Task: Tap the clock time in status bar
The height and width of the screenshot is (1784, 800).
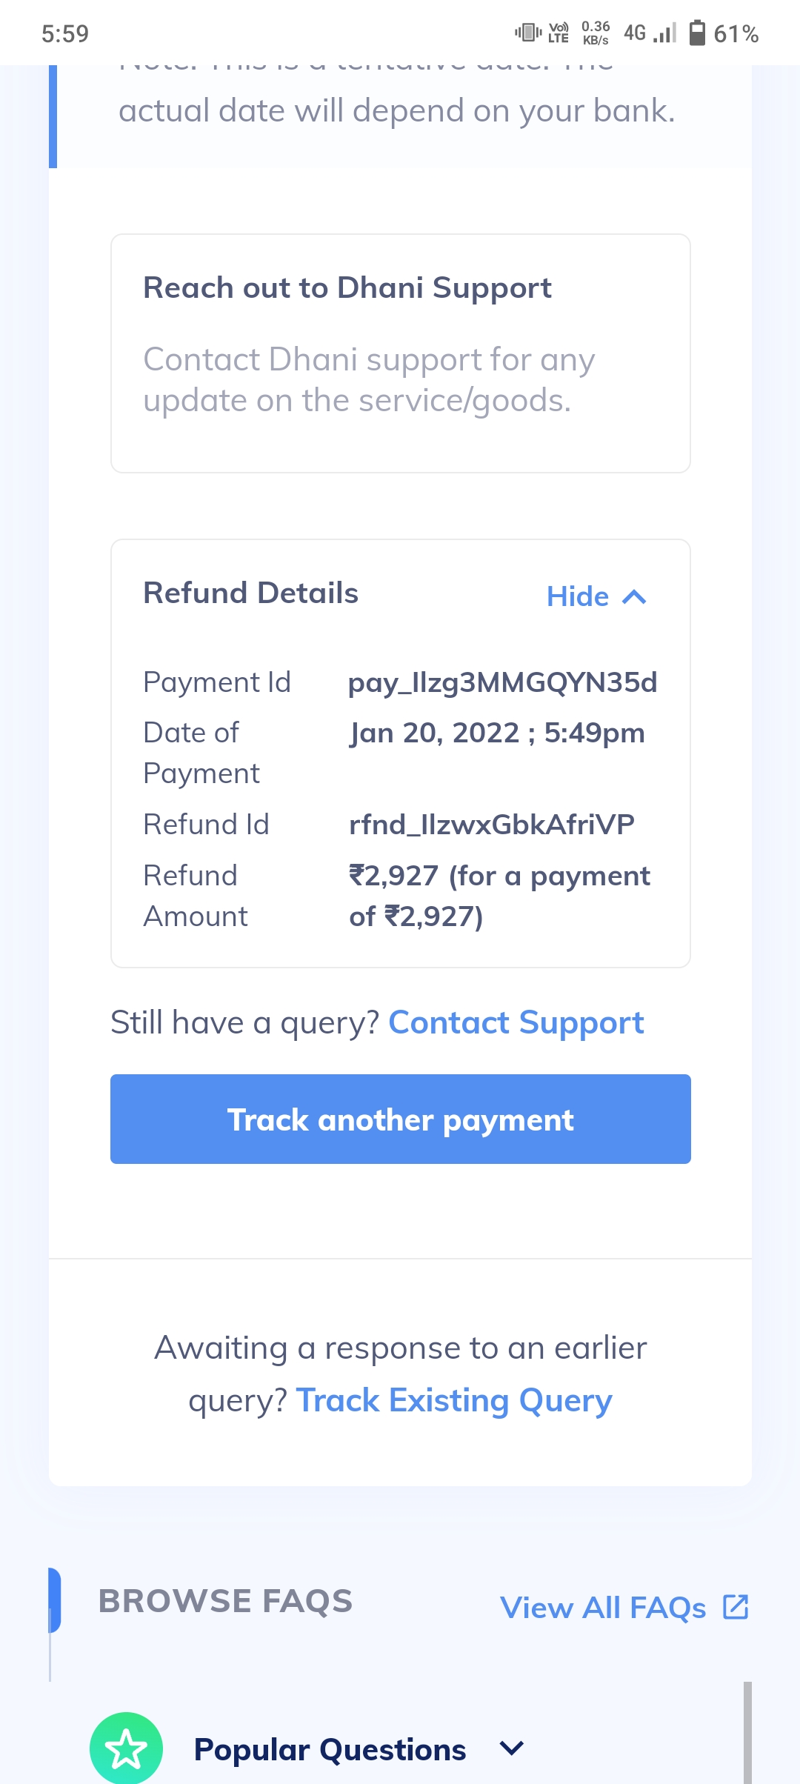Action: [x=65, y=33]
